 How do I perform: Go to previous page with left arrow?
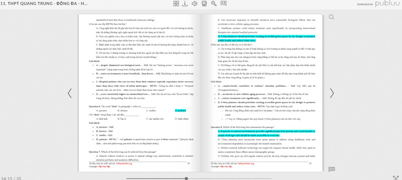70,93
